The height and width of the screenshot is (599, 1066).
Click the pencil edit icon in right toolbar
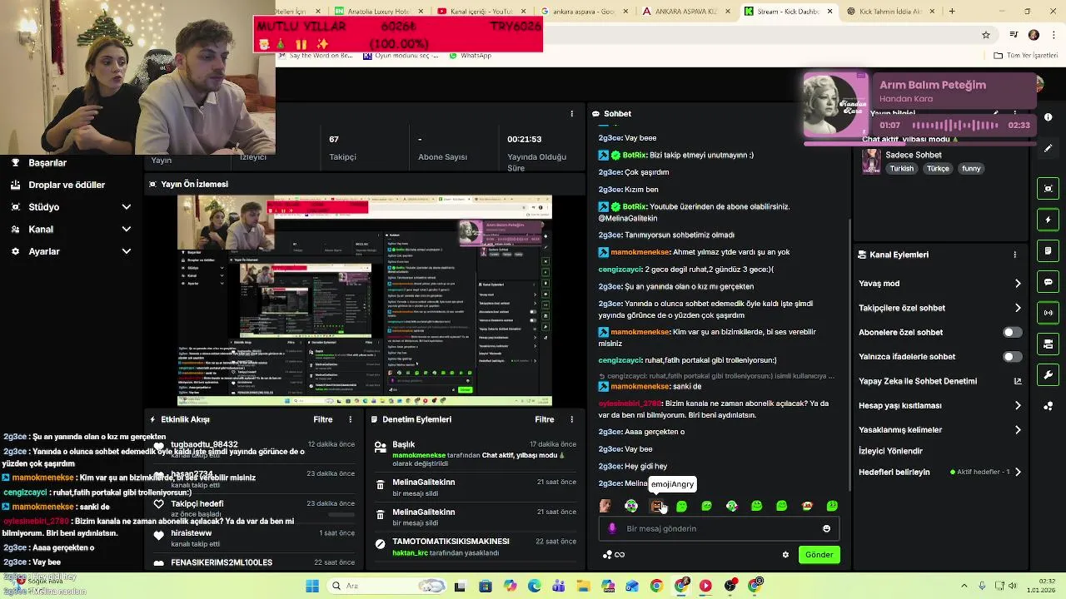pos(1048,148)
